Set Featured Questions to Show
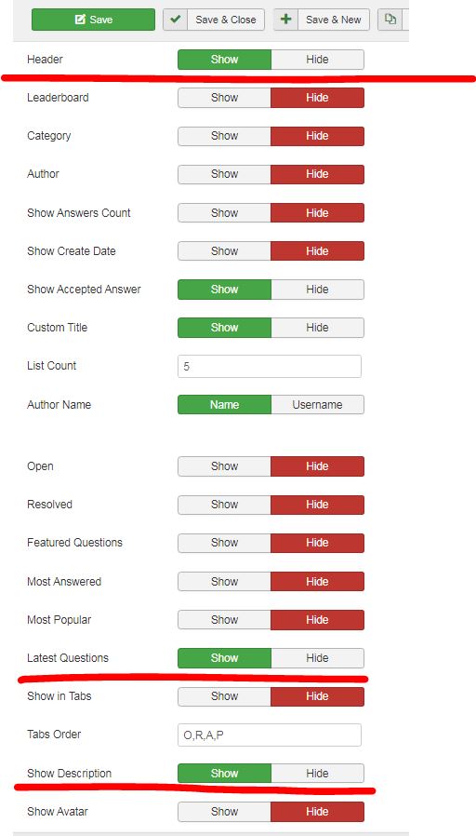The height and width of the screenshot is (836, 476). tap(224, 543)
